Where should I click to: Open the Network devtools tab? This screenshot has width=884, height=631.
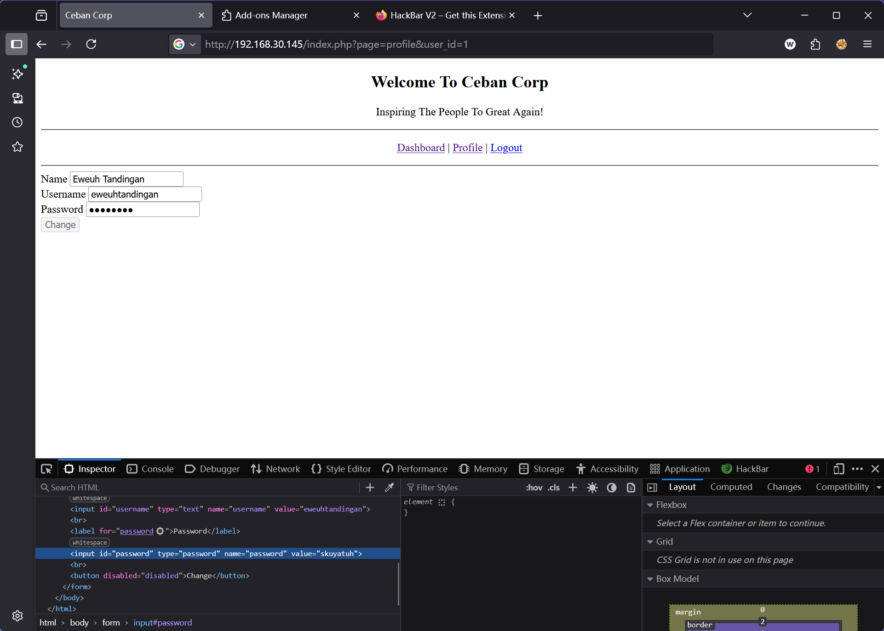pyautogui.click(x=276, y=469)
